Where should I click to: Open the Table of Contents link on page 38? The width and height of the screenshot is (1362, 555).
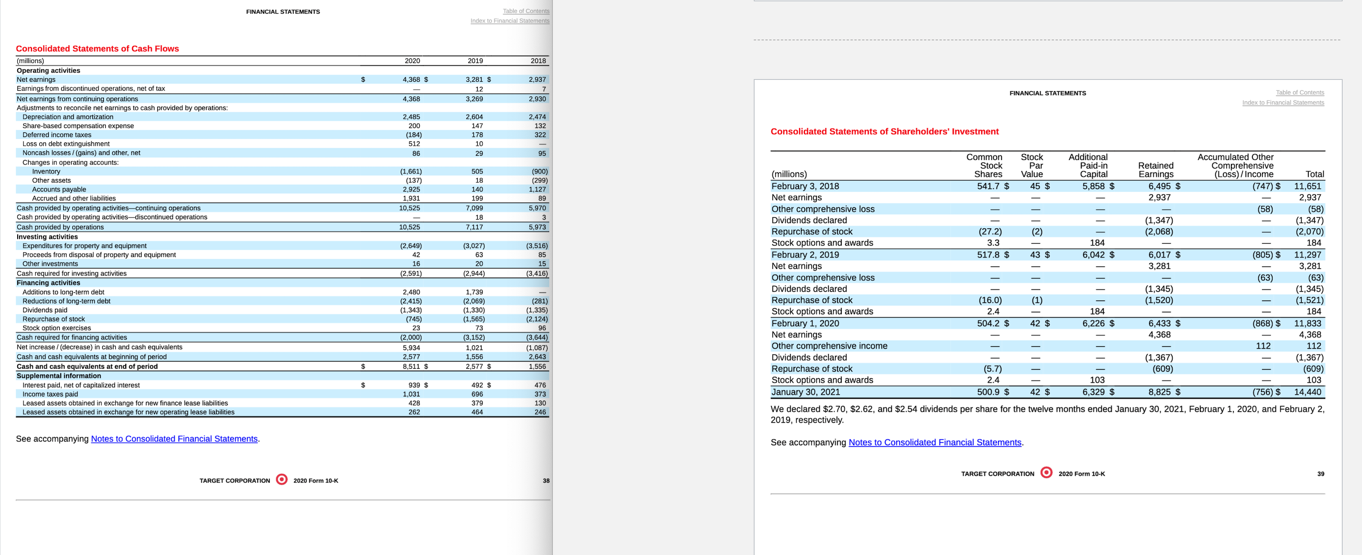click(x=526, y=11)
